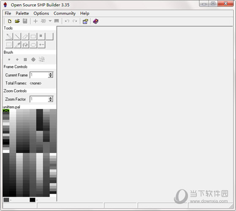
Task: Decrease Current Frame with down arrow
Action: coord(51,76)
